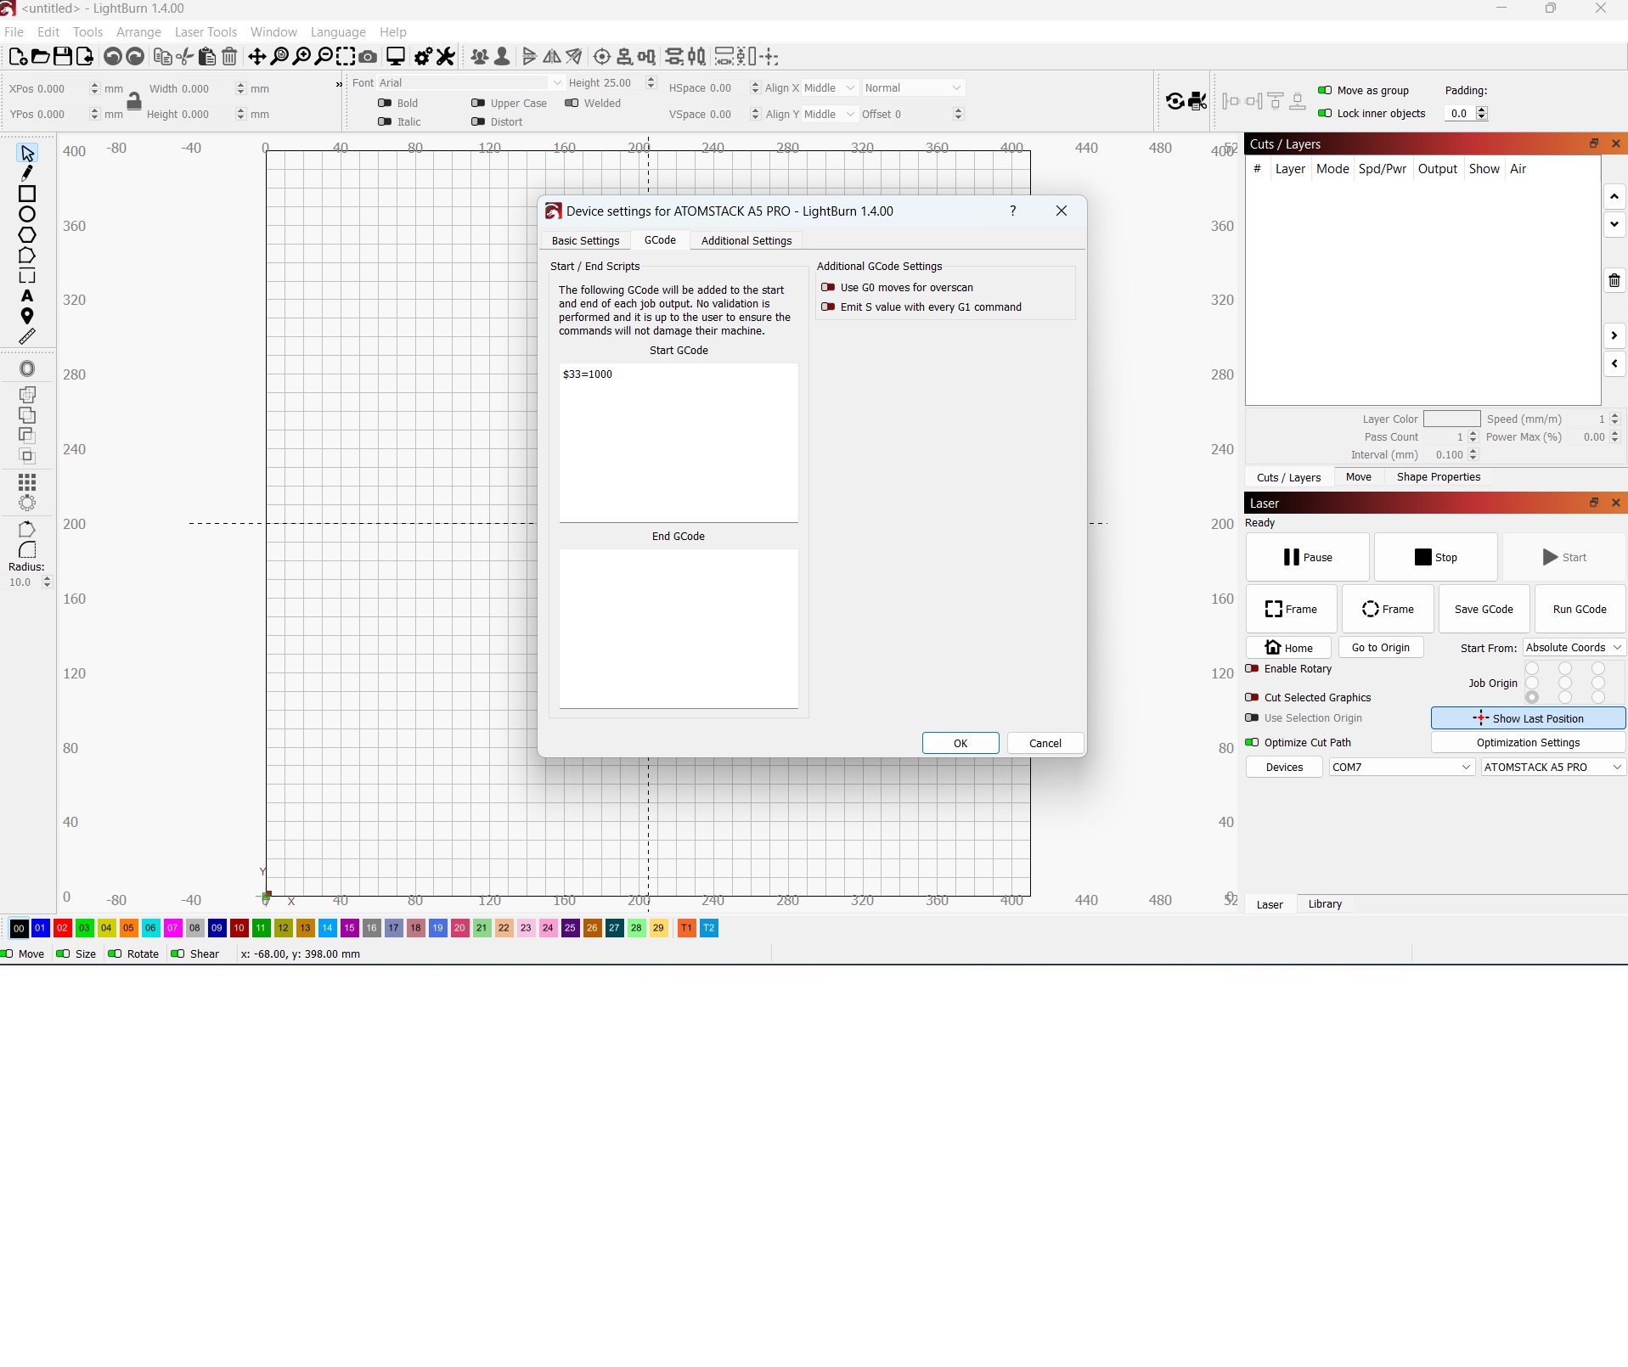Open the Arrange menu
Screen dimensions: 1628x1367
(138, 31)
